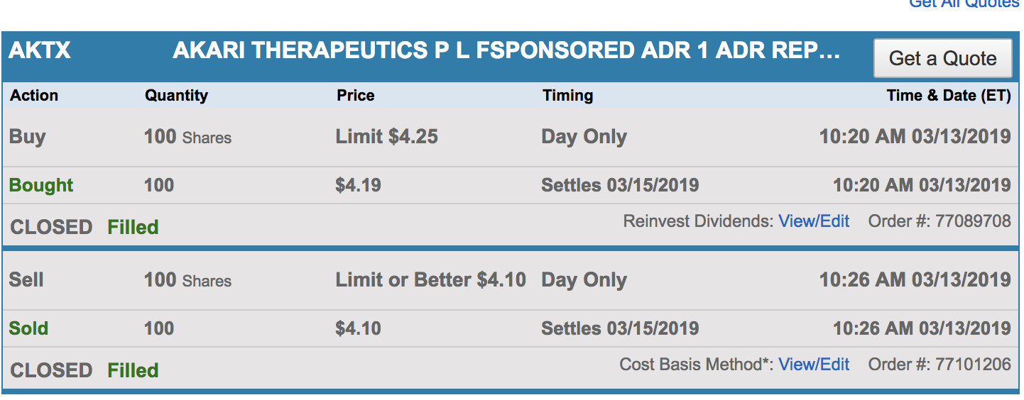Open View/Edit beside Cost Basis Method
1024x400 pixels.
814,365
